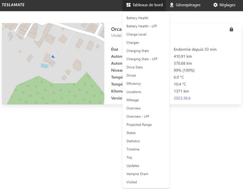Click the blue car marker on map

(x=53, y=56)
